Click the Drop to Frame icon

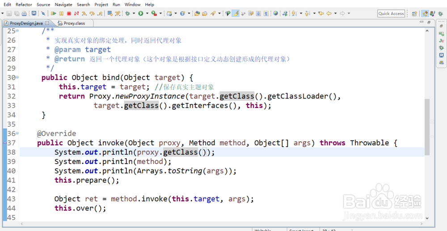[110, 13]
